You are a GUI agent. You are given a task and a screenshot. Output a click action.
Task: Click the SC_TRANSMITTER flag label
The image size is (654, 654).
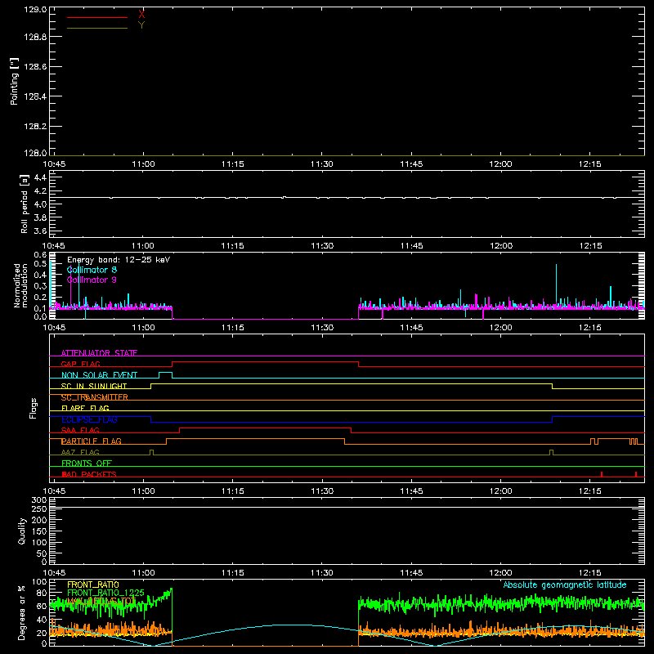[x=95, y=397]
